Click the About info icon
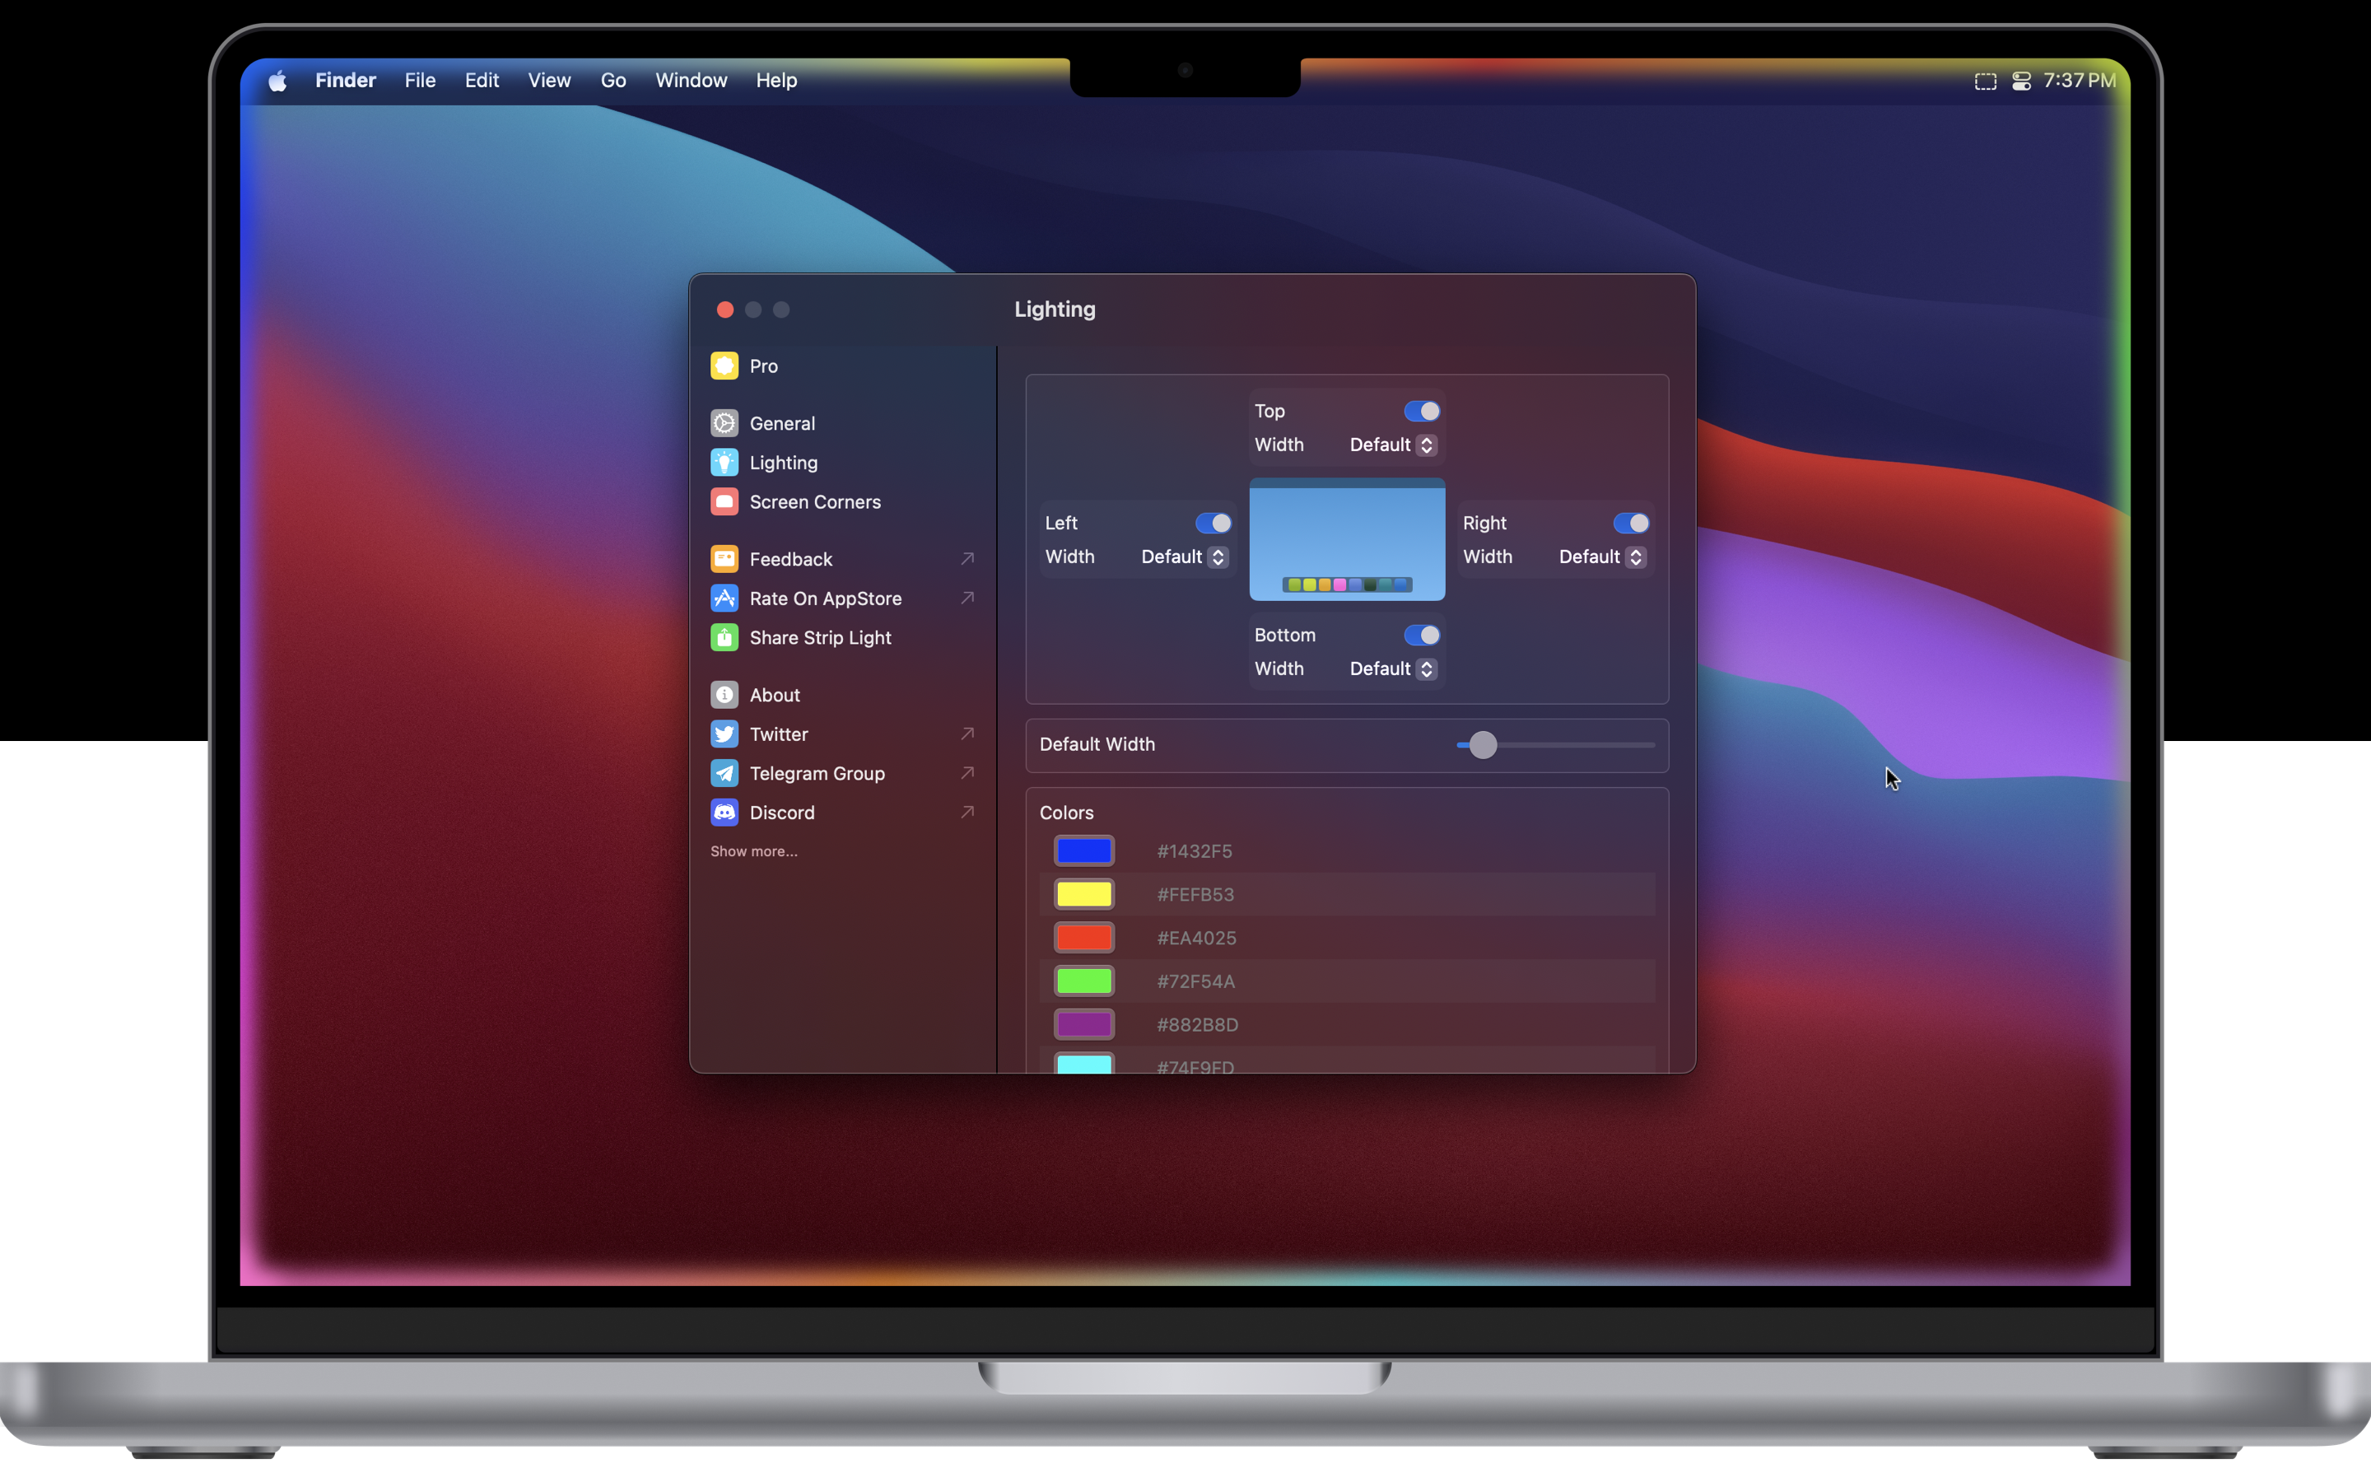This screenshot has height=1482, width=2371. (x=724, y=694)
